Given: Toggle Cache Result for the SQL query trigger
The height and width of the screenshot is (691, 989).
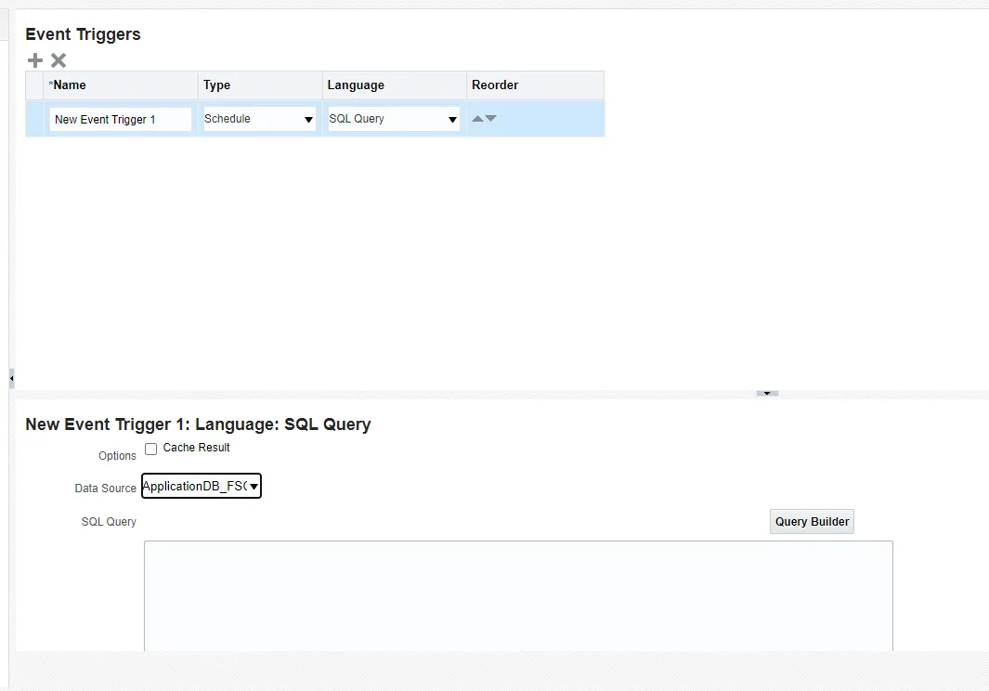Looking at the screenshot, I should (150, 449).
